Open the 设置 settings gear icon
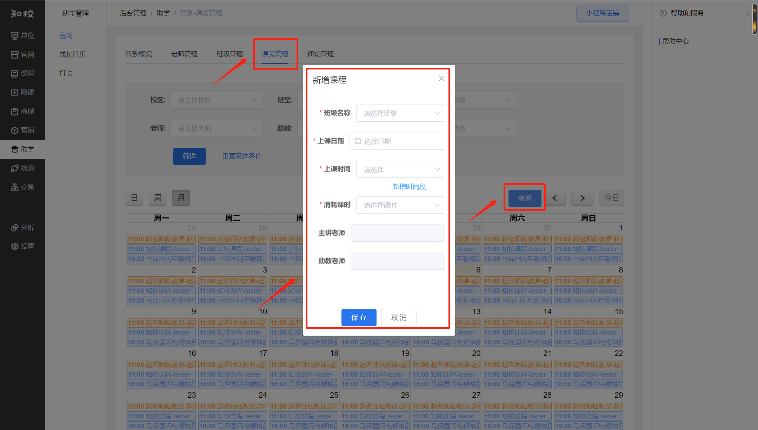This screenshot has height=430, width=758. coord(15,246)
